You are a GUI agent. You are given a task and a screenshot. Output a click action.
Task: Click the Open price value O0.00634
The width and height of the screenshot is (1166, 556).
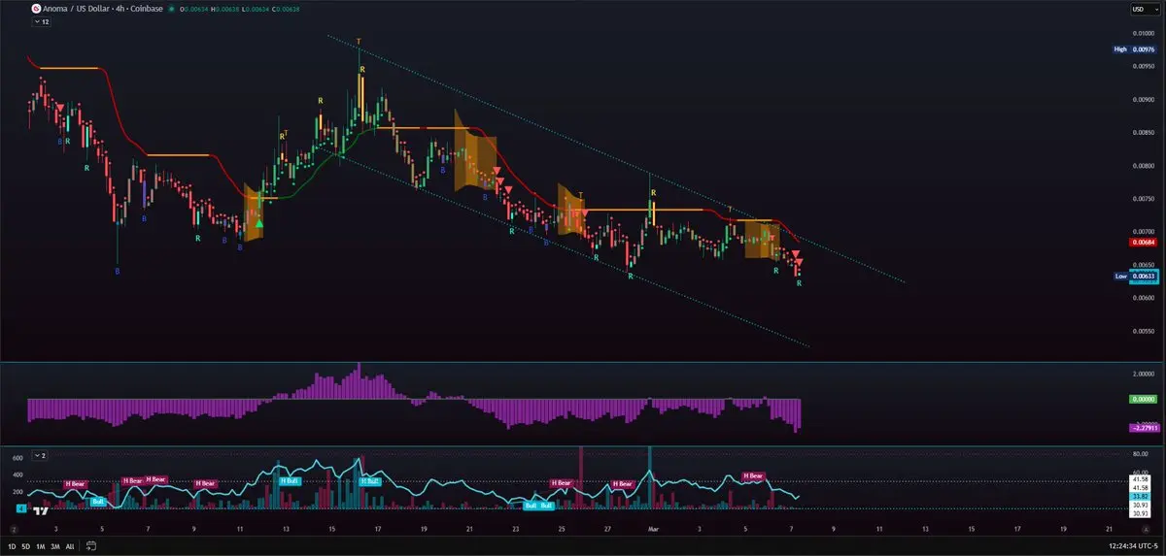(195, 9)
